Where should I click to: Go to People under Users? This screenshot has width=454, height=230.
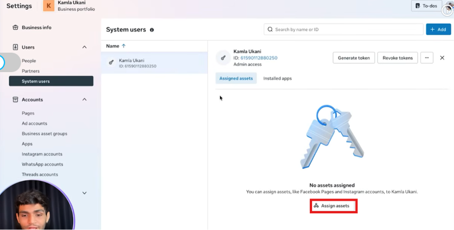[x=29, y=61]
